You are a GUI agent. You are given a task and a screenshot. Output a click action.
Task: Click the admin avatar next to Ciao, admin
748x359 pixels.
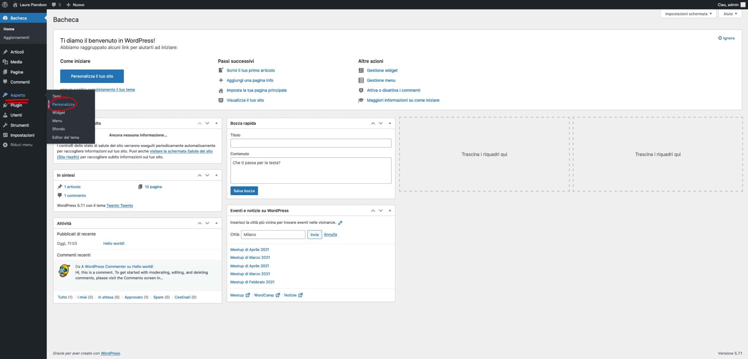pyautogui.click(x=743, y=5)
